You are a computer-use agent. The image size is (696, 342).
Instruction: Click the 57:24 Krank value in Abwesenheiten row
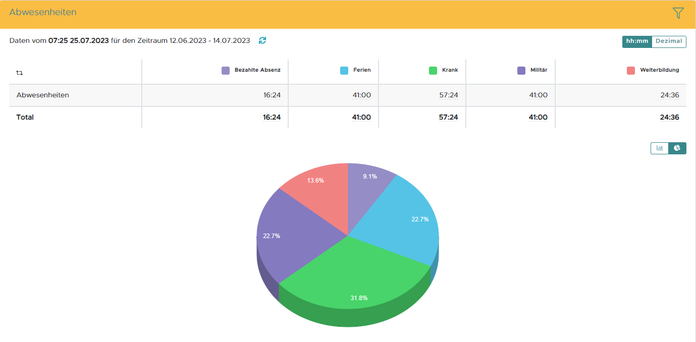(x=449, y=95)
